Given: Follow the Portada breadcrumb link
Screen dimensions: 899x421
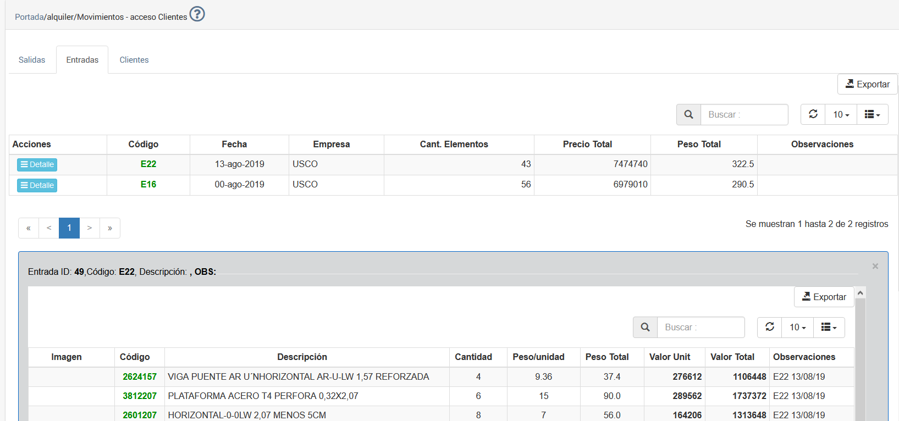Looking at the screenshot, I should pyautogui.click(x=29, y=17).
